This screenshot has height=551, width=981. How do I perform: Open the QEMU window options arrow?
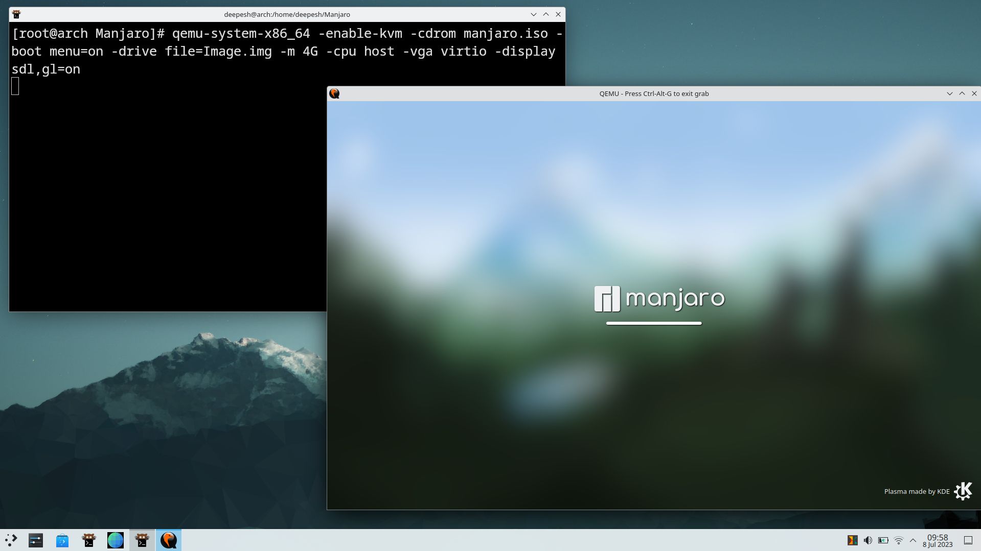(949, 93)
